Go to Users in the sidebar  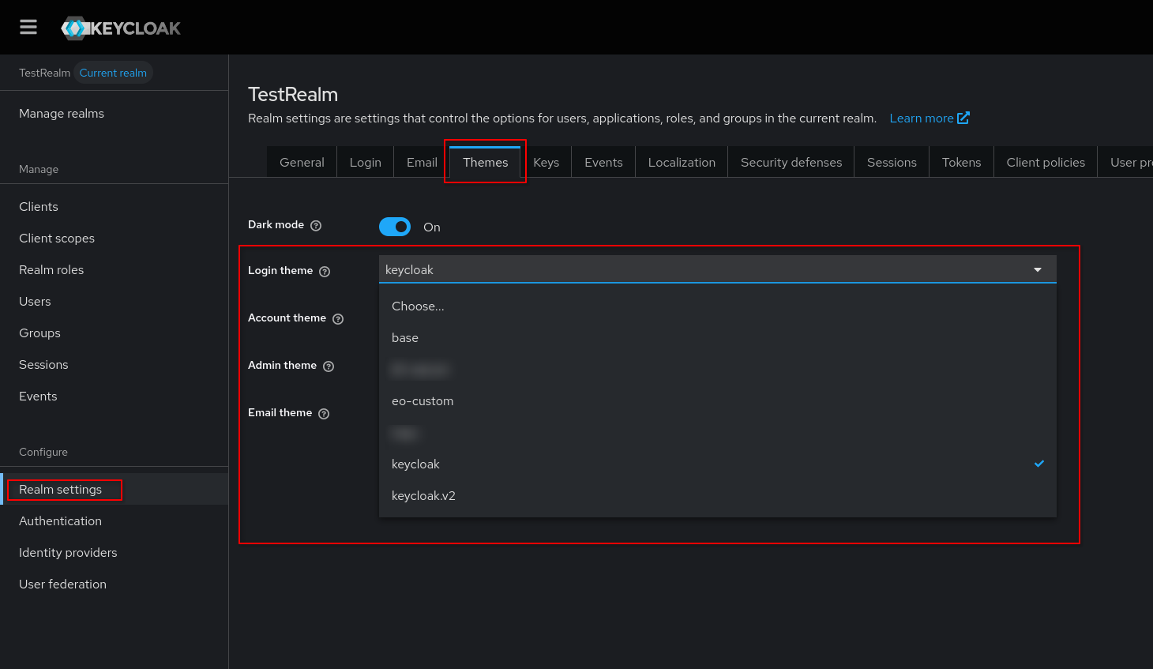114,302
